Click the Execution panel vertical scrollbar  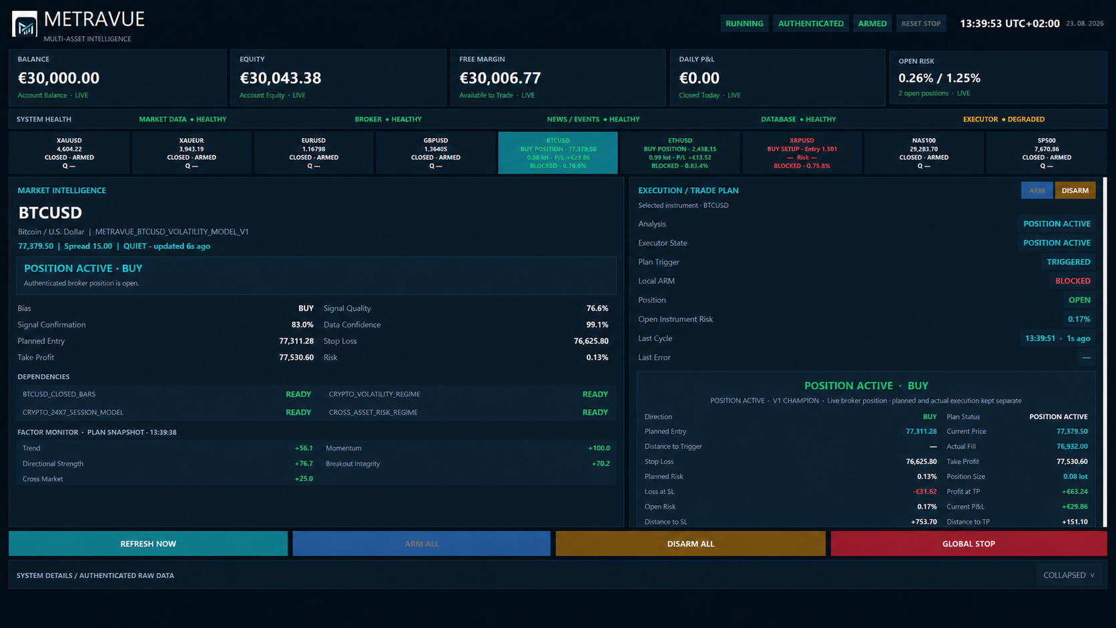[x=1105, y=352]
